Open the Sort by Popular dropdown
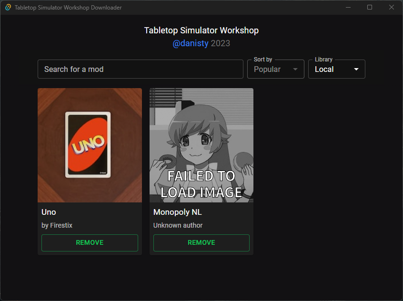 [275, 69]
